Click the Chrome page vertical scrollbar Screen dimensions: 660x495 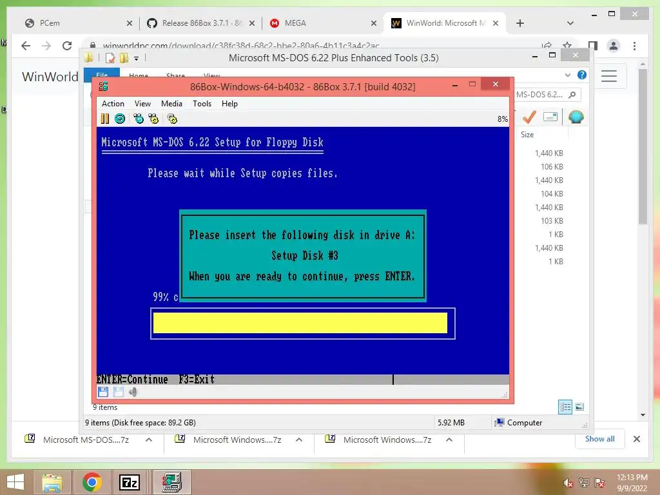pos(643,148)
